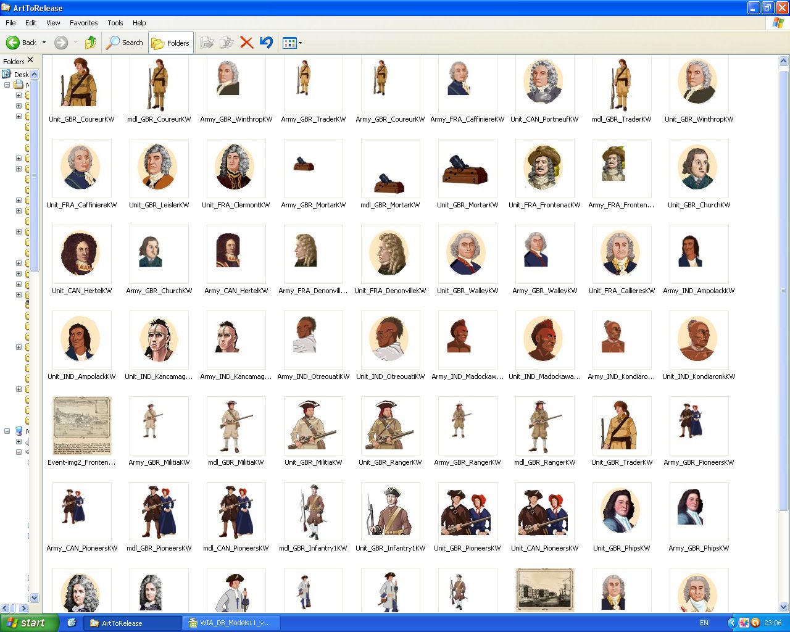Click the blue Undo arrow icon
790x632 pixels.
pyautogui.click(x=266, y=43)
